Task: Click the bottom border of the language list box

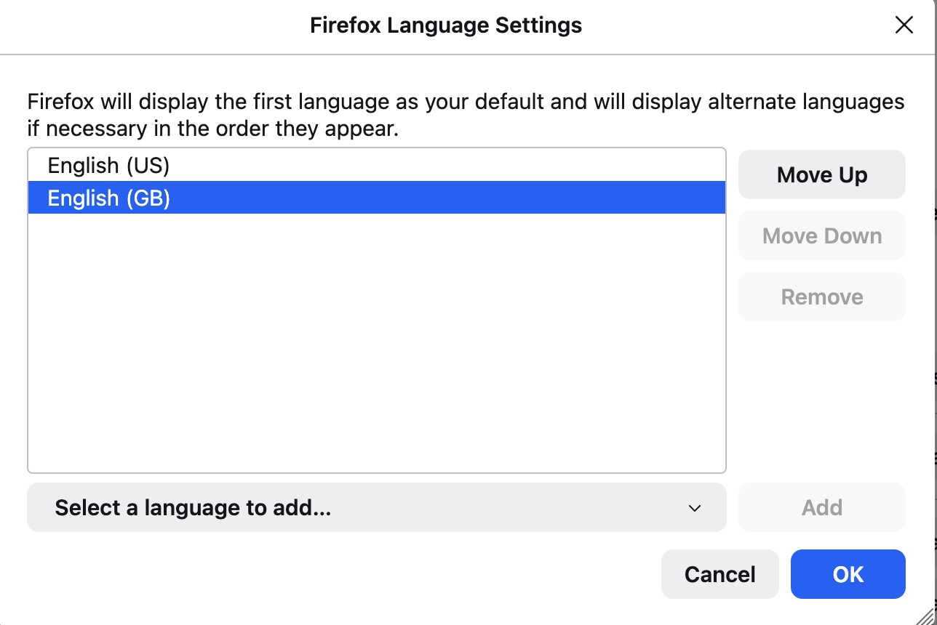Action: (375, 473)
